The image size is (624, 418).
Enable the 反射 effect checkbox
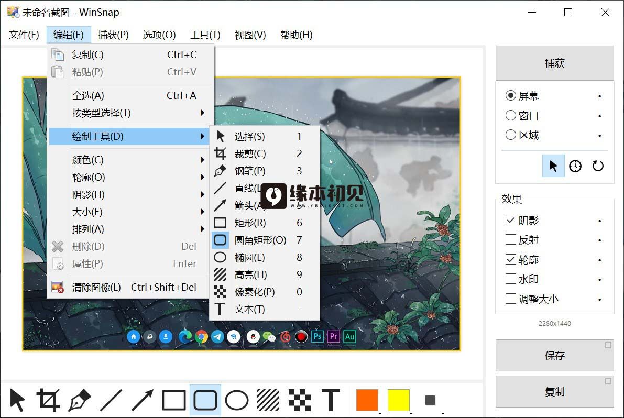[x=511, y=239]
